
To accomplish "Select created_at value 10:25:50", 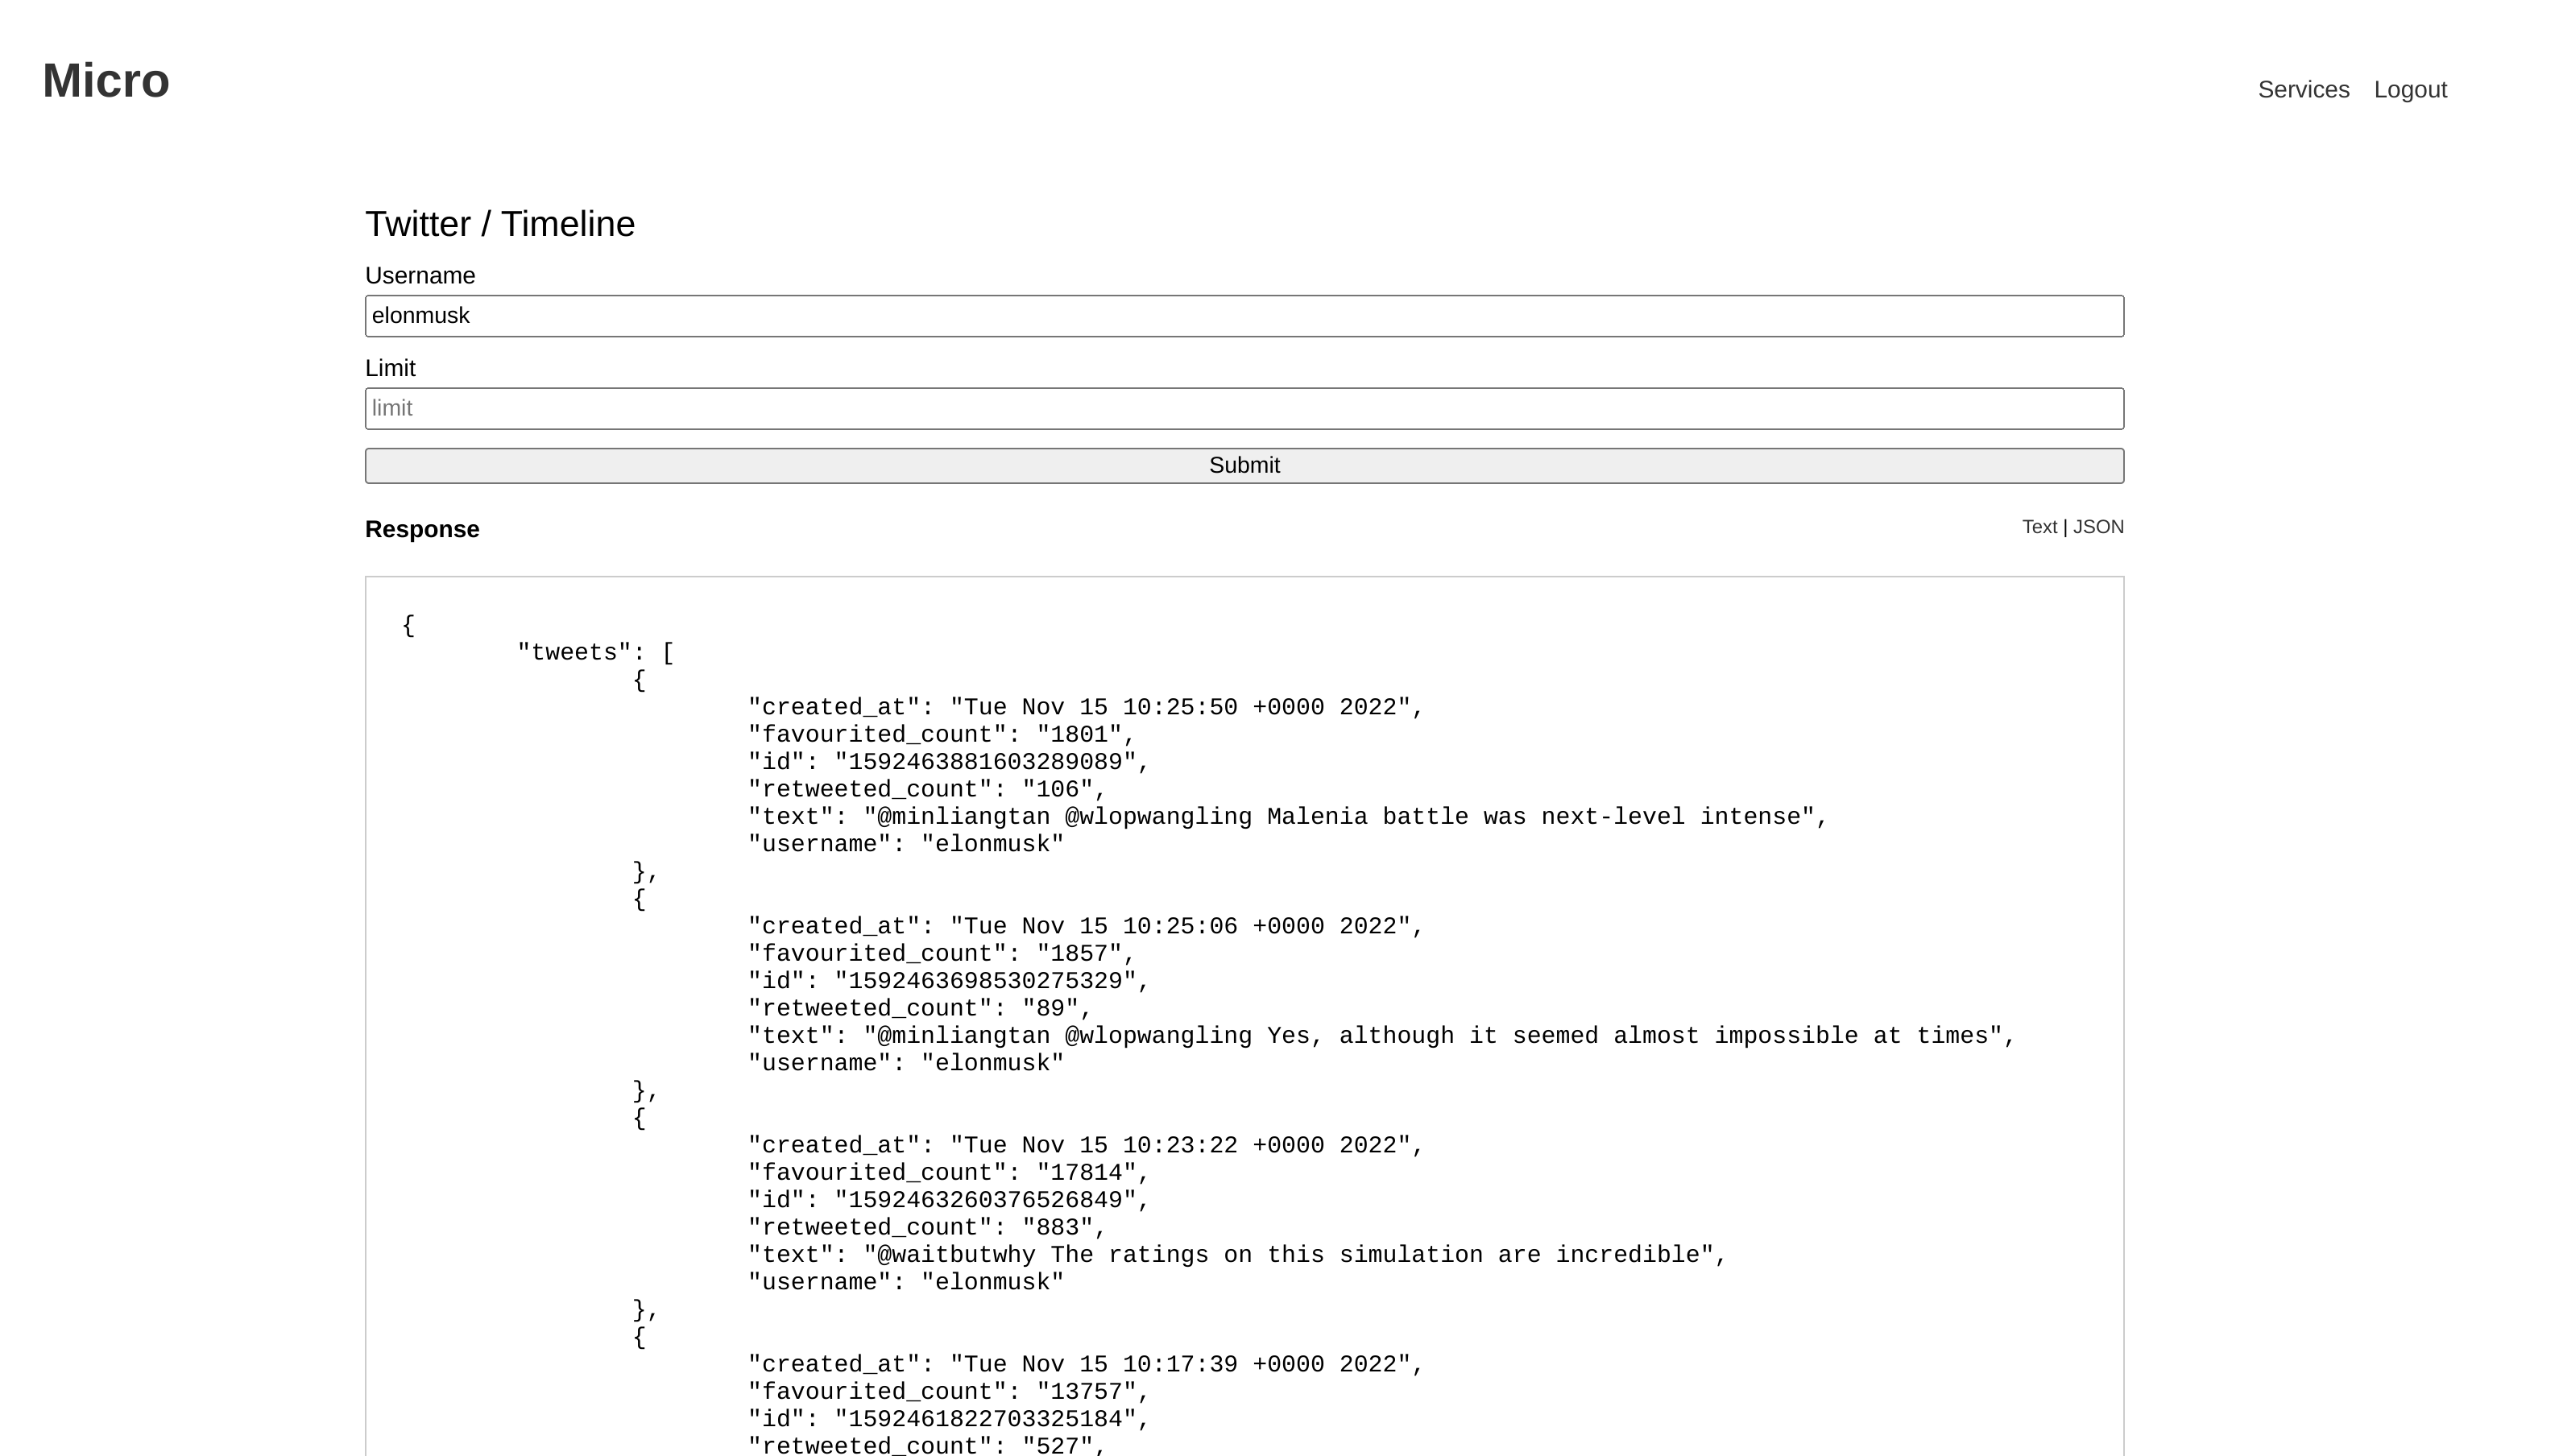I will (x=1085, y=708).
